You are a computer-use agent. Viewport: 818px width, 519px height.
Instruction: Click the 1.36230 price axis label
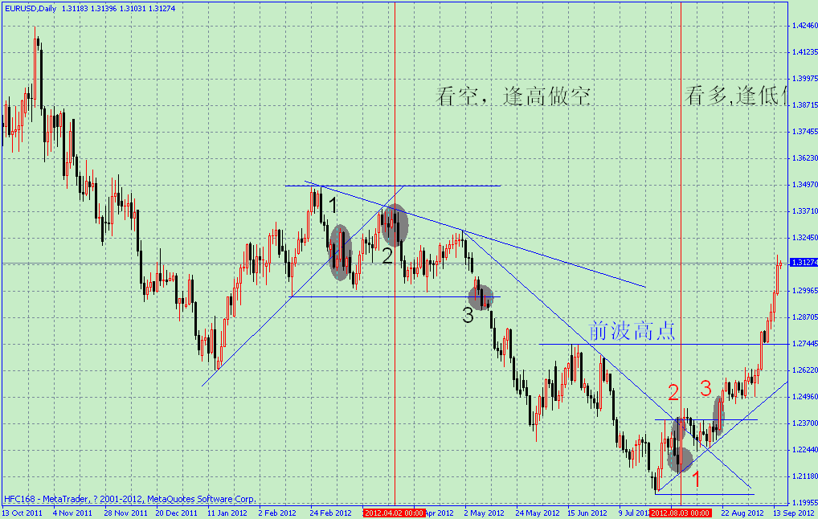pyautogui.click(x=804, y=157)
